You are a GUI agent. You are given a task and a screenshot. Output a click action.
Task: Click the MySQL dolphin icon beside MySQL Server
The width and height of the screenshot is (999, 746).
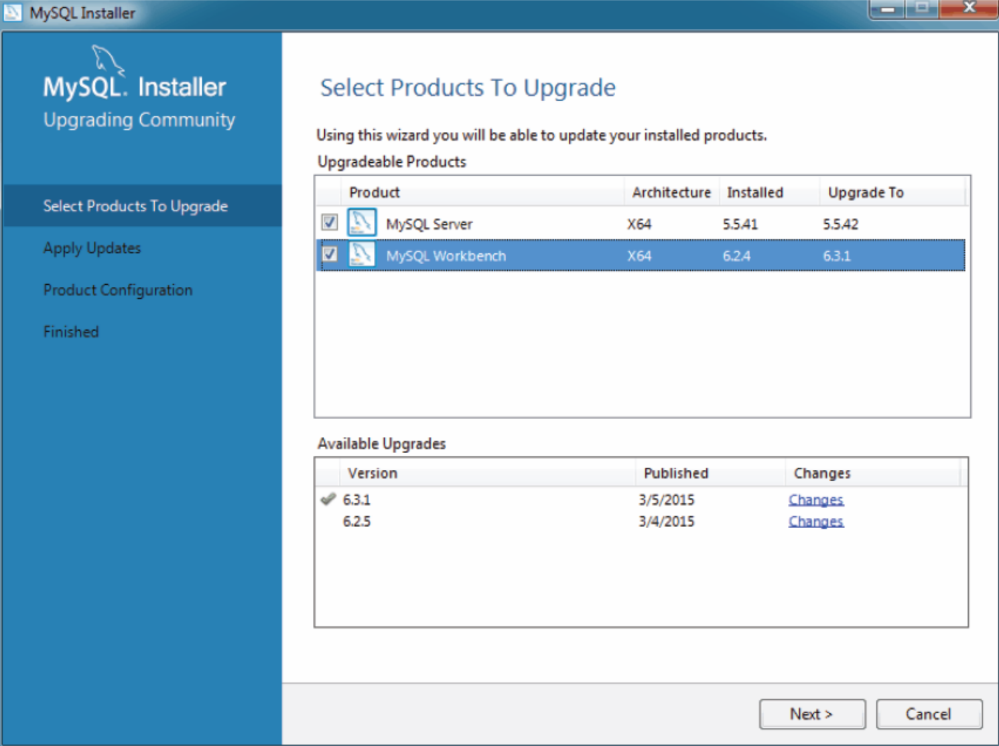[362, 223]
